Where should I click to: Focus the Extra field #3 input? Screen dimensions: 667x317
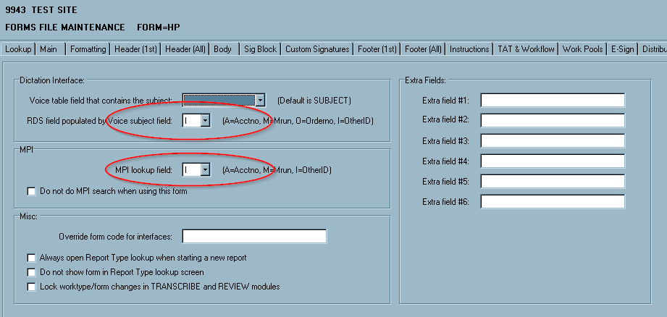tap(552, 140)
